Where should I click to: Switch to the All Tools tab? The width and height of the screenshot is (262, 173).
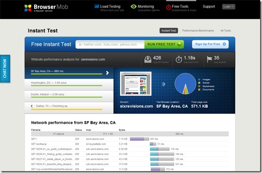pos(226,31)
